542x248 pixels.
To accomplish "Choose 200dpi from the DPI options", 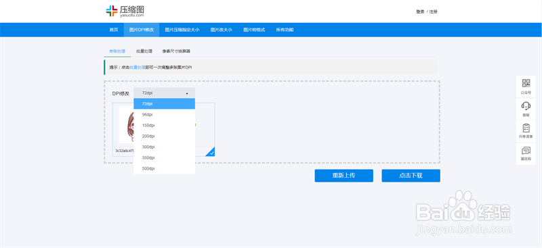I will coord(164,137).
